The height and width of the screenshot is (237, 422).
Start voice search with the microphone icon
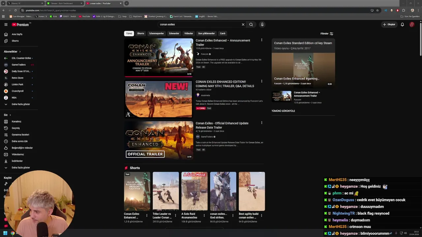(x=262, y=24)
